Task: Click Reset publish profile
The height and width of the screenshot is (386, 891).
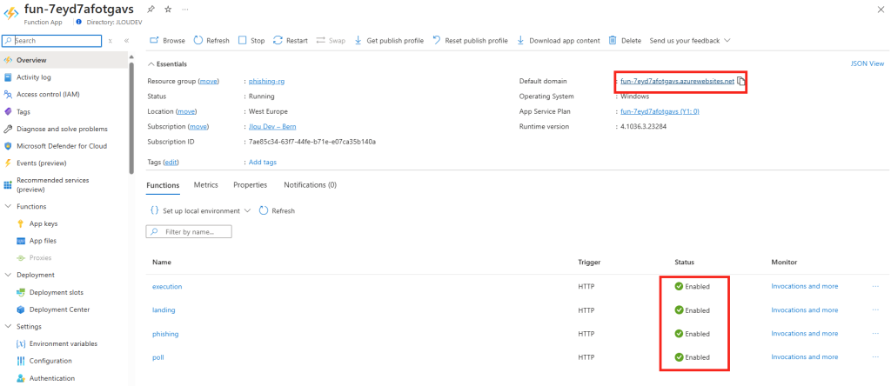Action: (x=470, y=40)
